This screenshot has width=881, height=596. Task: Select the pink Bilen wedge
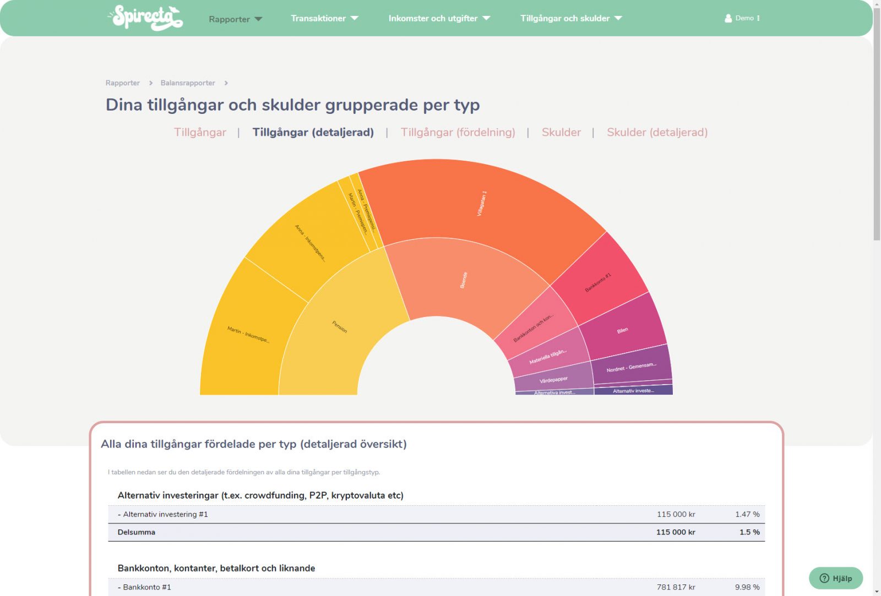click(x=622, y=330)
